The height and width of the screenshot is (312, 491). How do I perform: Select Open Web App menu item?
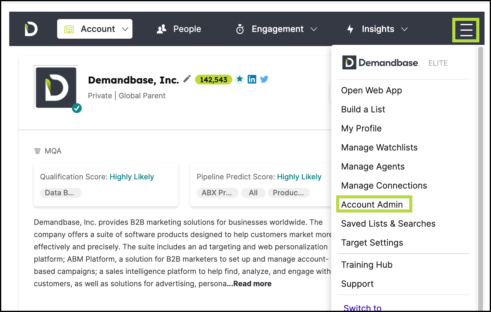[371, 90]
